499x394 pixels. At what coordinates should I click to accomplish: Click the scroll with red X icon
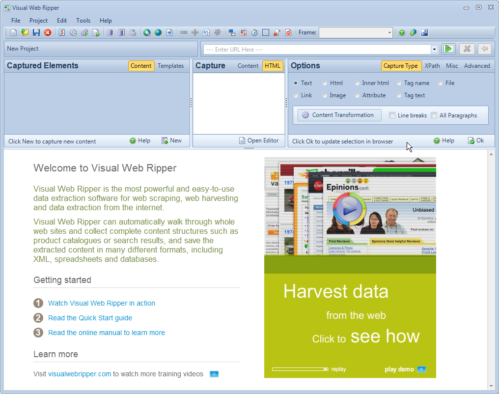(277, 32)
